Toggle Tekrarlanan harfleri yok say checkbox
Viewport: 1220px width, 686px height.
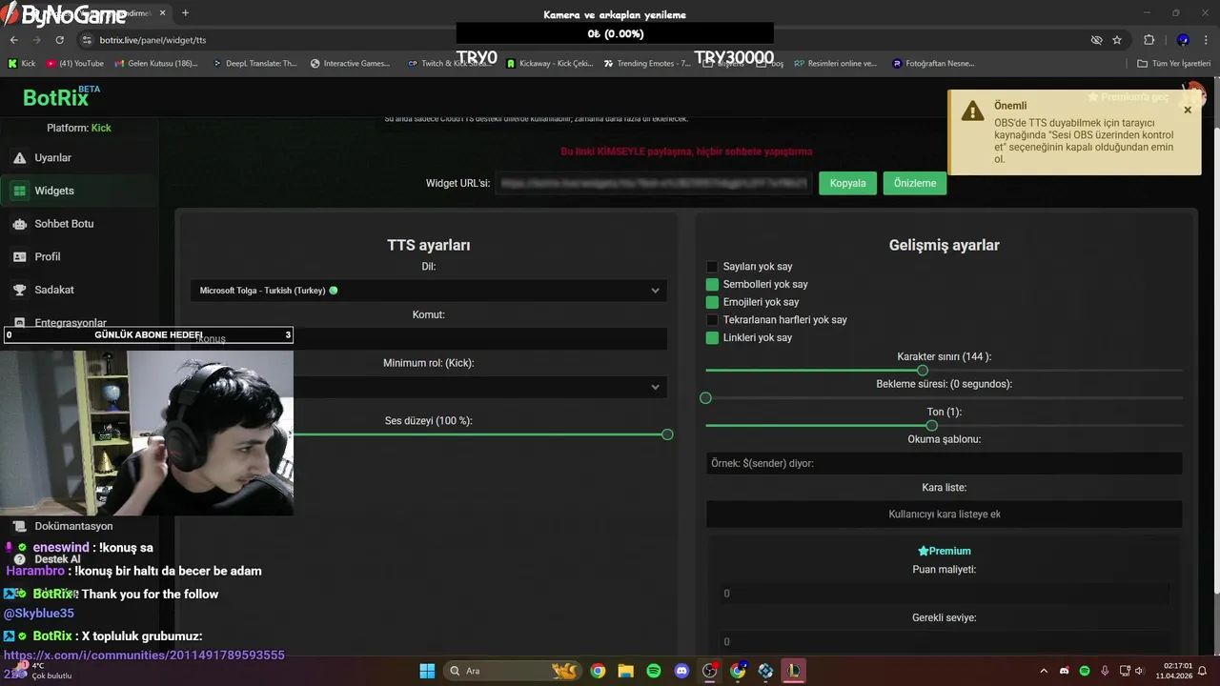[712, 320]
